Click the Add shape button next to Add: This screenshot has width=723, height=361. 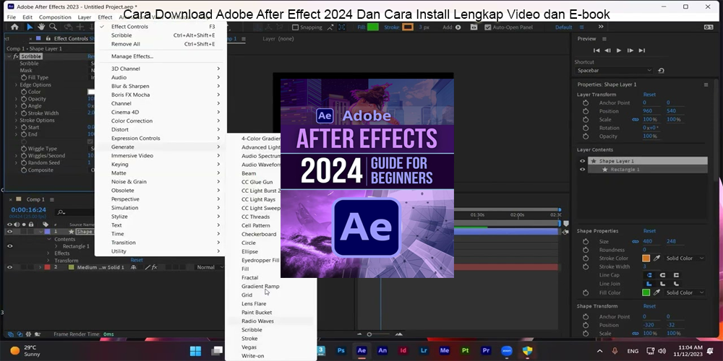(x=458, y=27)
